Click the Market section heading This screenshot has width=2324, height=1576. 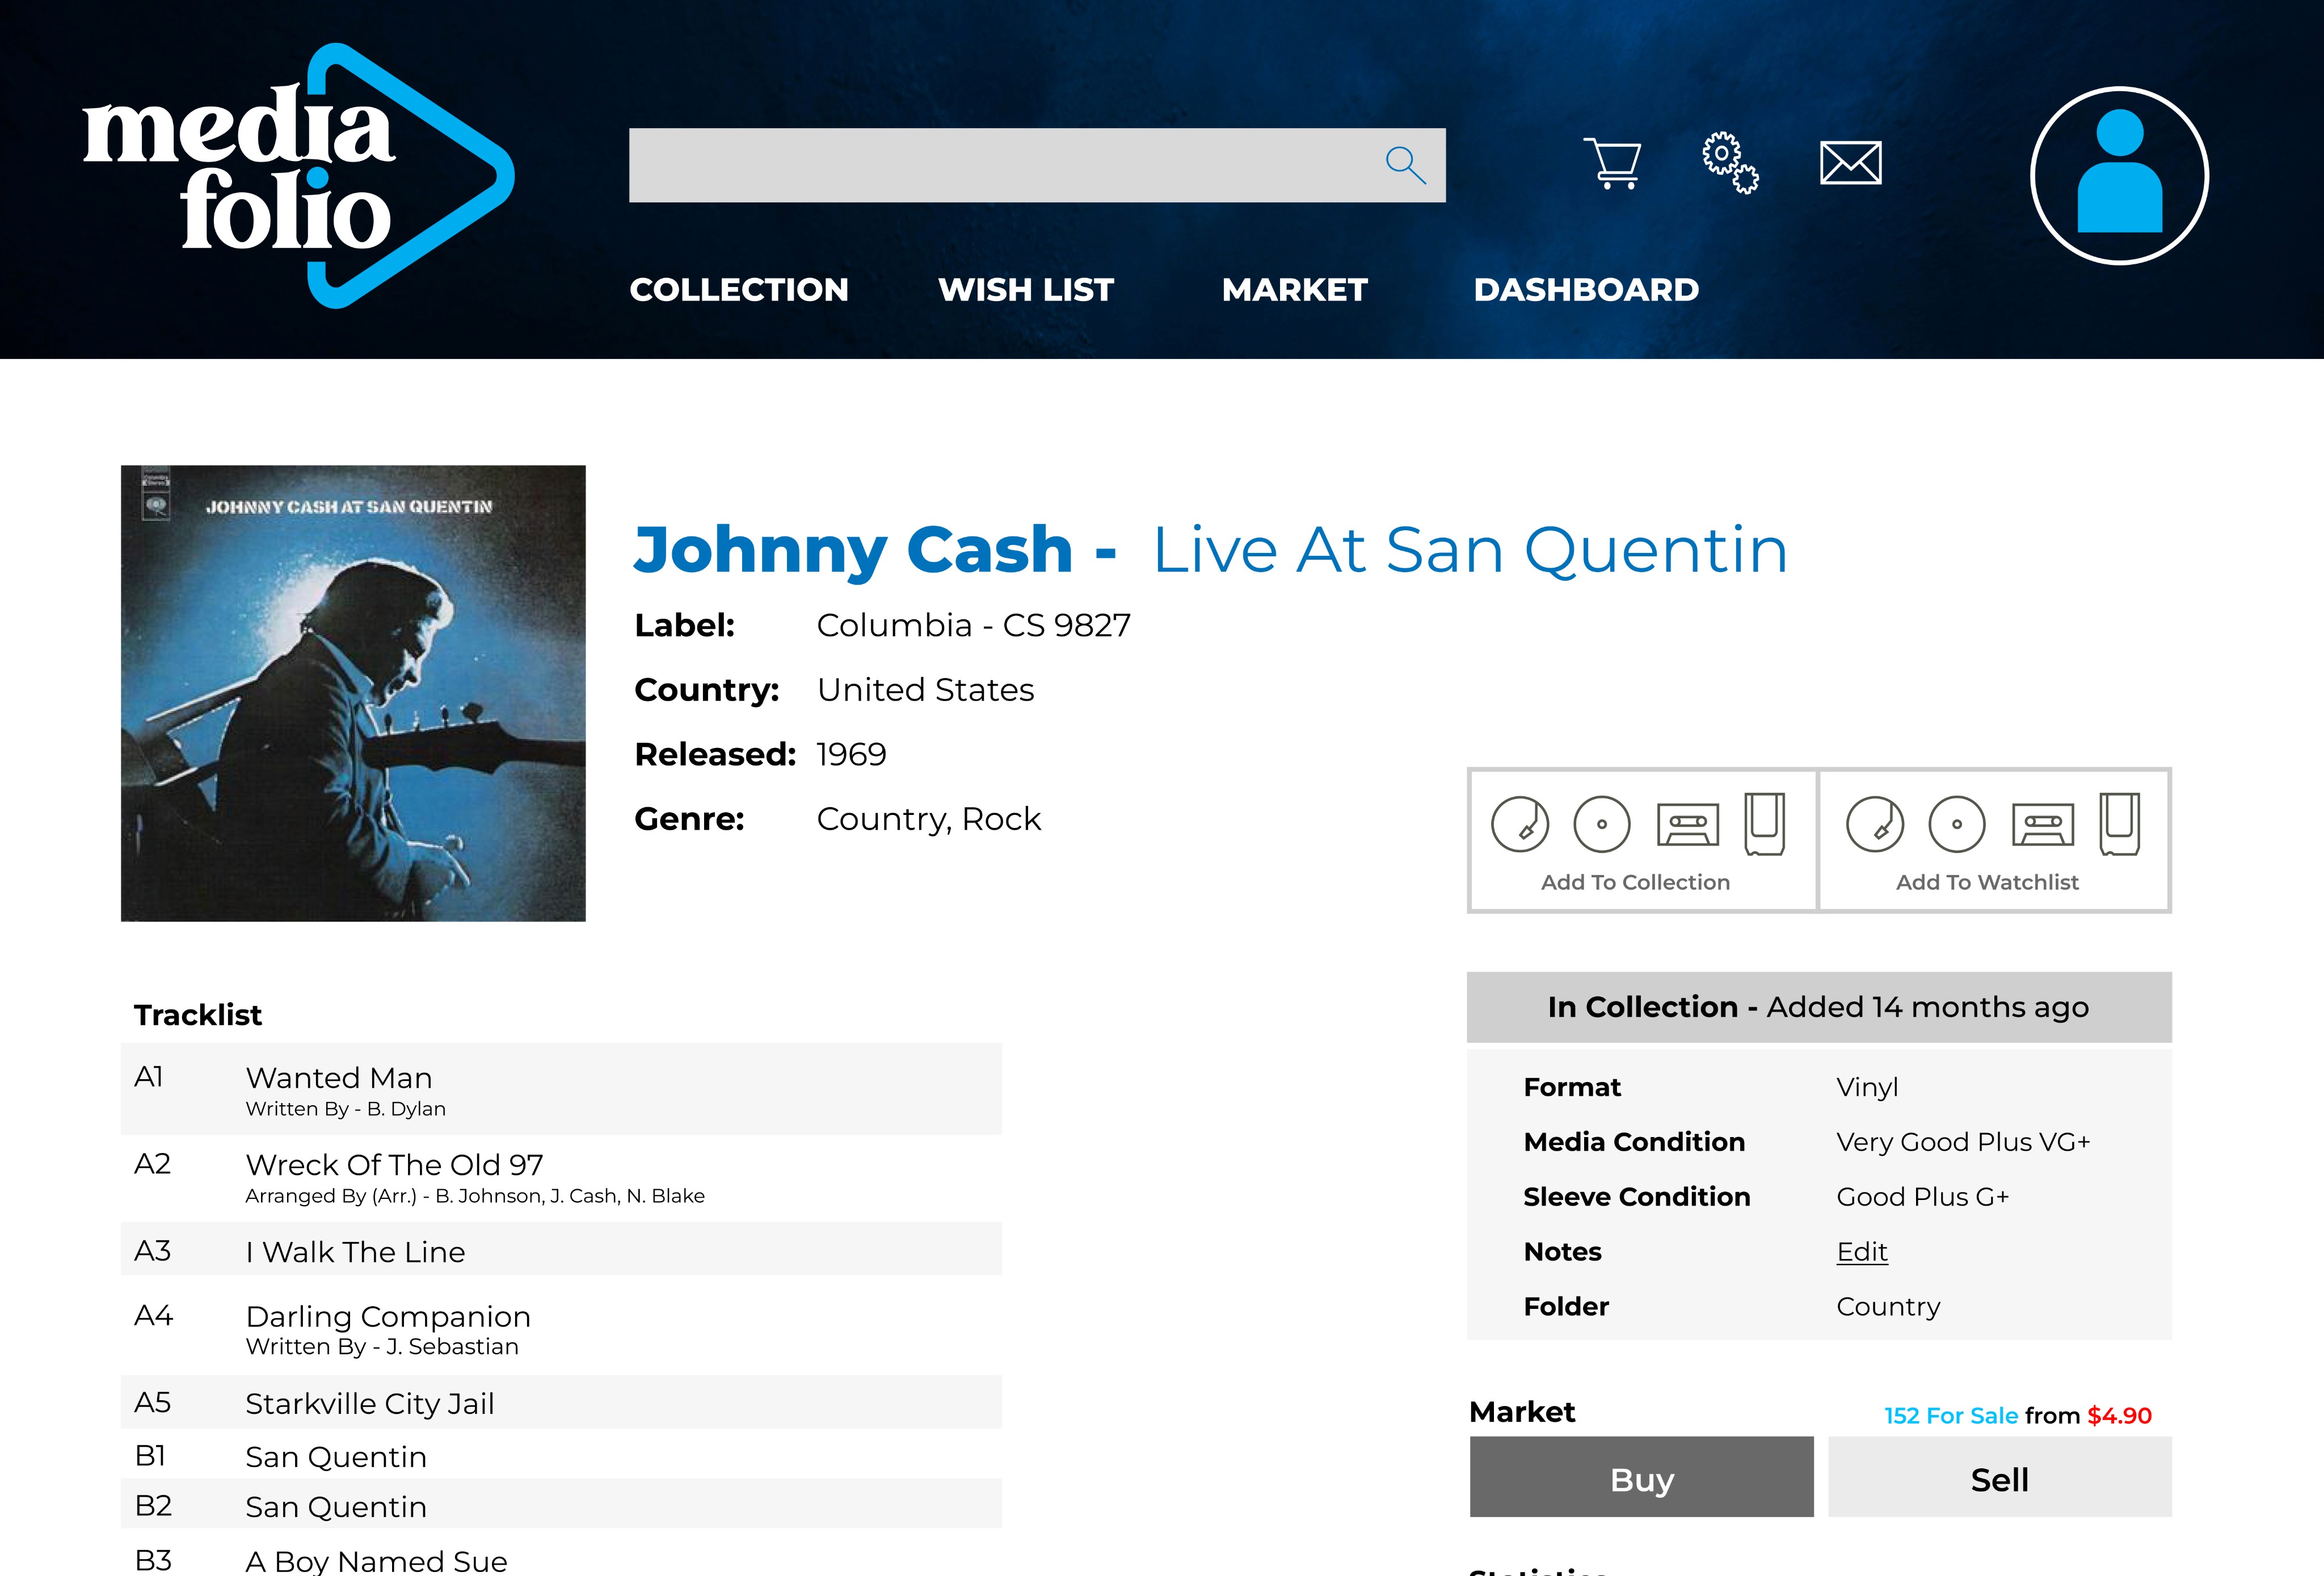click(1522, 1412)
